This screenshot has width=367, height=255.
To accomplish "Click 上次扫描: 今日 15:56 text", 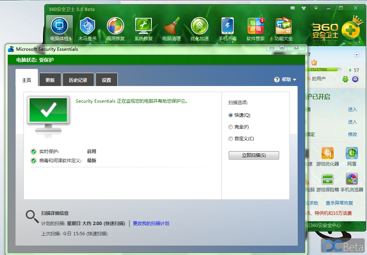I will pyautogui.click(x=75, y=234).
